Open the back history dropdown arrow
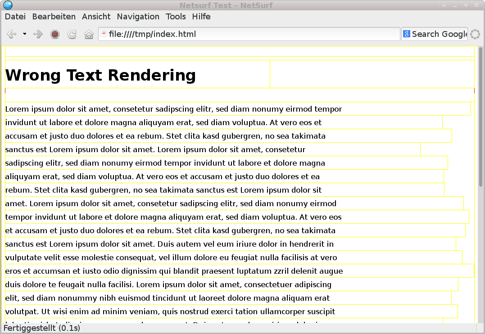The width and height of the screenshot is (485, 334). [x=24, y=34]
